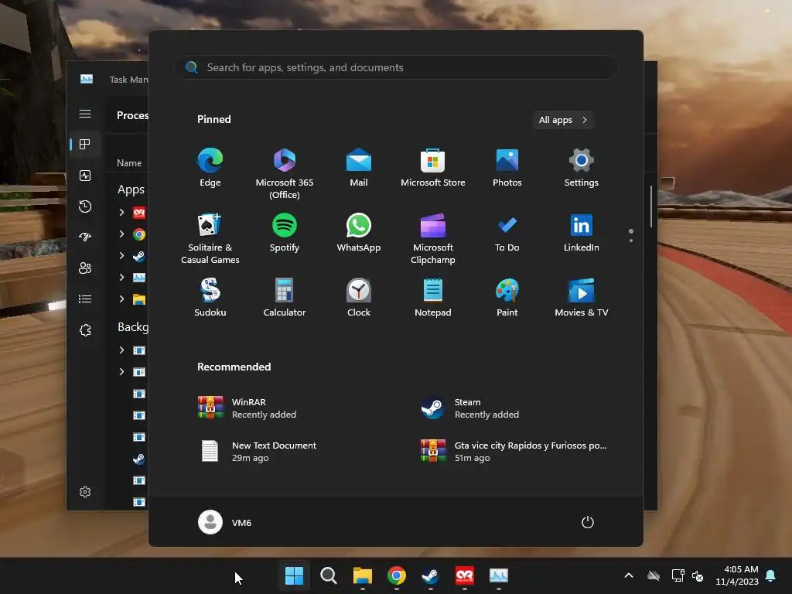Launch the To Do app
The image size is (792, 594).
[x=507, y=233]
